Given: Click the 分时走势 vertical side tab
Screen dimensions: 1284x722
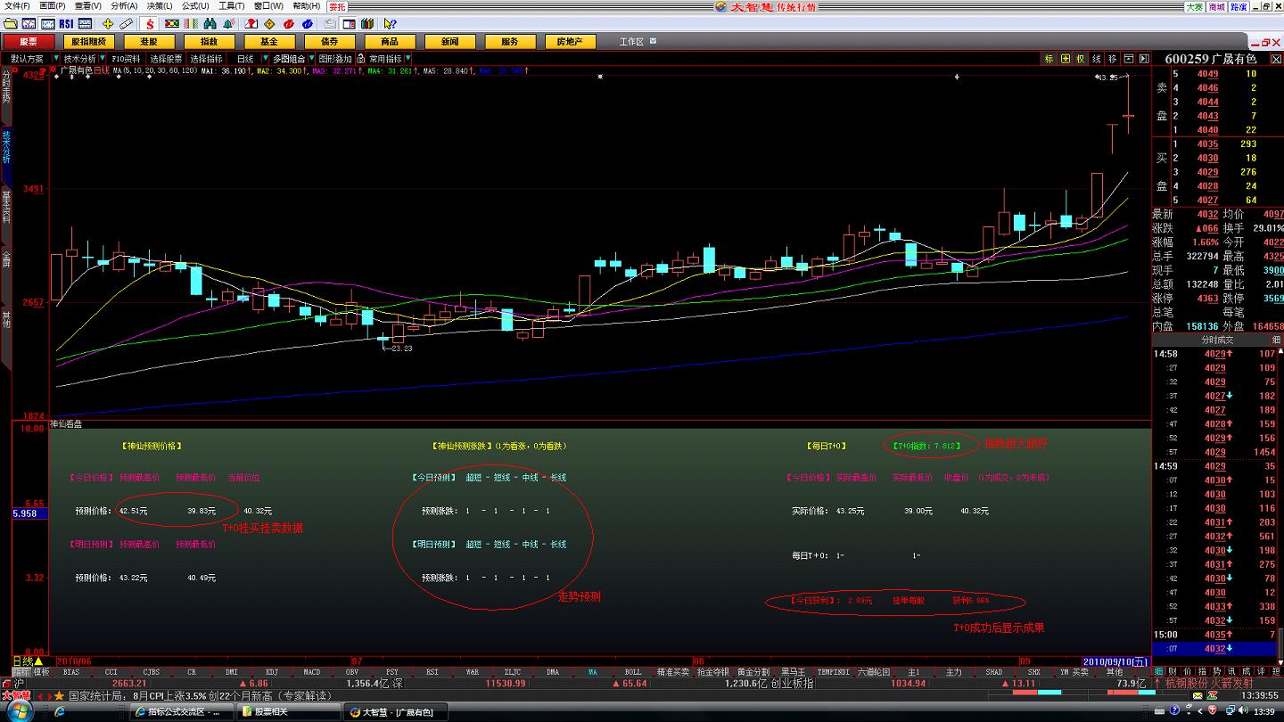Looking at the screenshot, I should coord(6,86).
